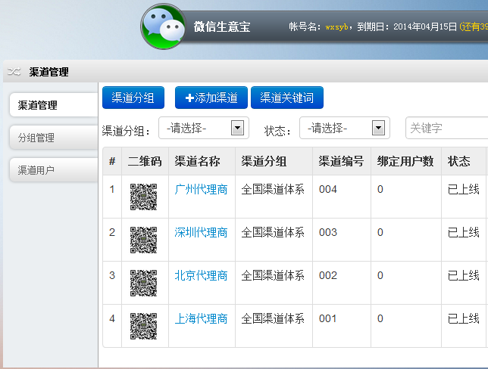Click the 渠道分组 blue button
488x369 pixels.
pyautogui.click(x=133, y=98)
